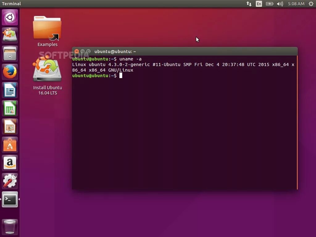Close the ubuntu@ubuntu terminal window
Screen dimensions: 316x237
(77, 52)
